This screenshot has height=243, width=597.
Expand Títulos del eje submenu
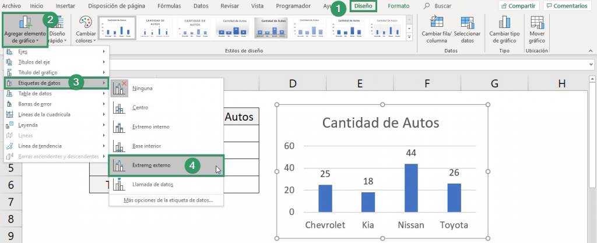57,62
